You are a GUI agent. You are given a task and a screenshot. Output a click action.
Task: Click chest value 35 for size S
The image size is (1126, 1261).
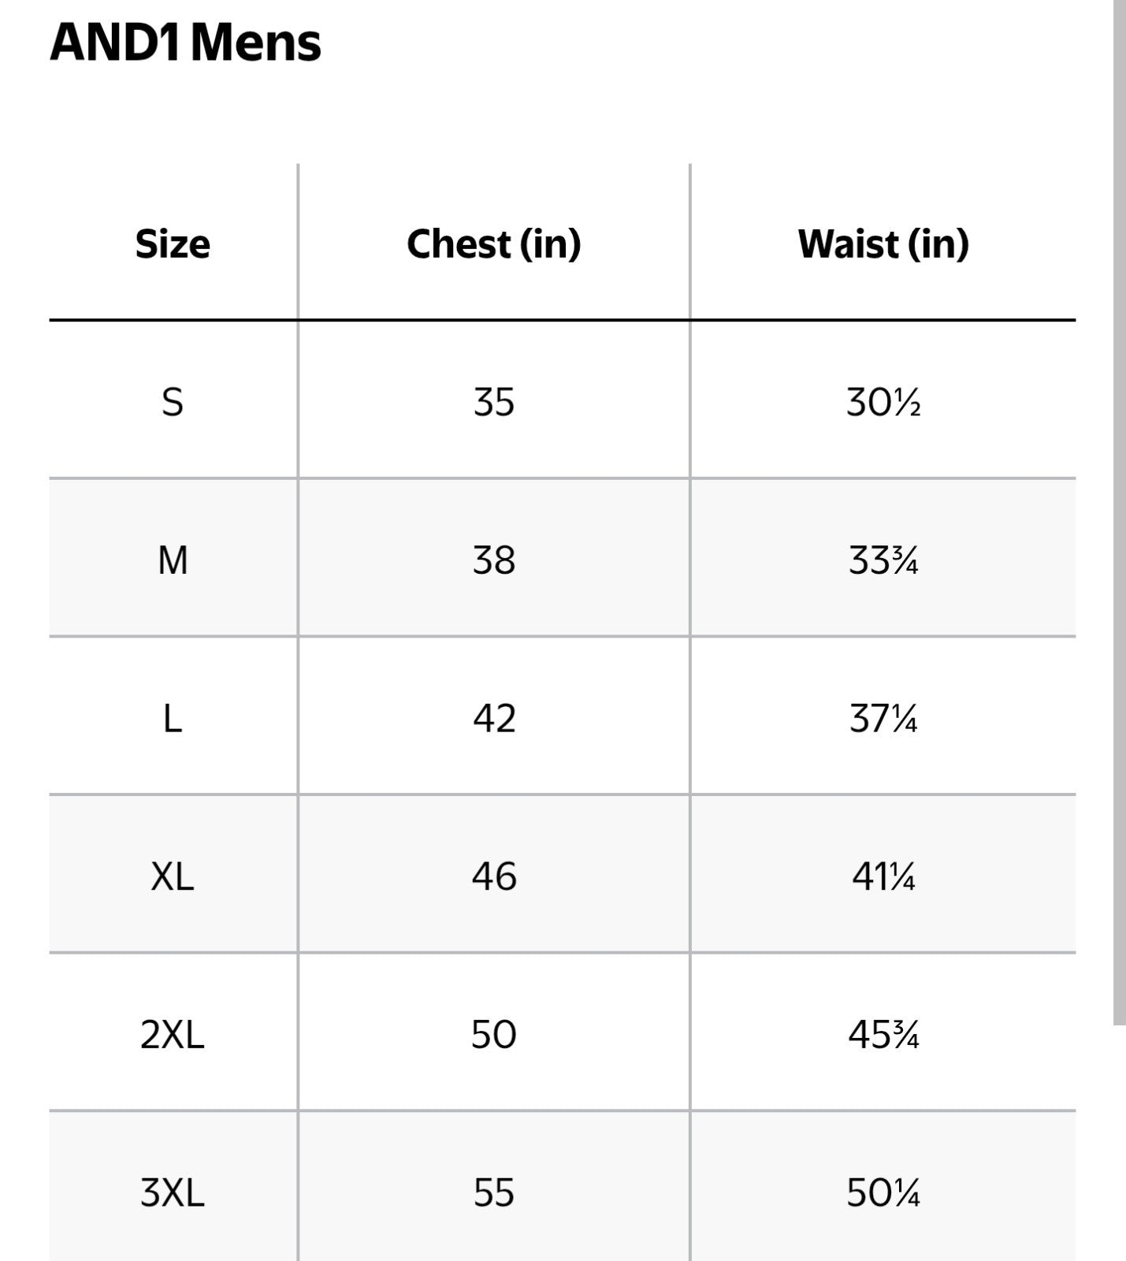pos(494,403)
